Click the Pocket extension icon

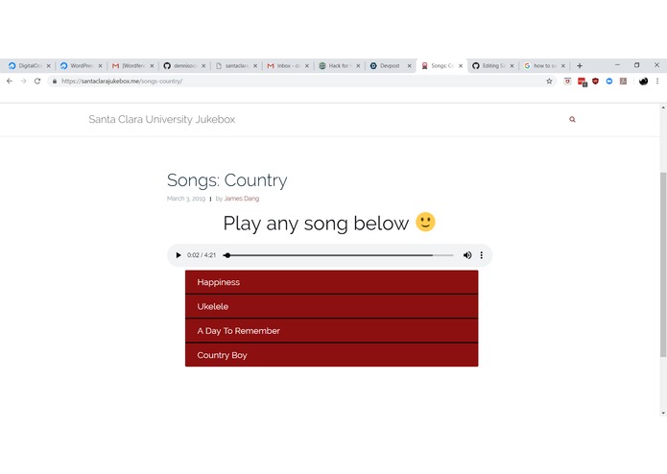click(567, 81)
